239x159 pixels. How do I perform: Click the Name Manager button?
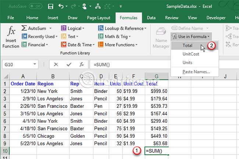coord(161,38)
